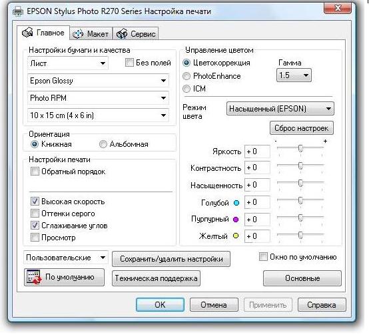Click the Контрастность slider handle
Image resolution: width=369 pixels, height=335 pixels.
tap(300, 165)
